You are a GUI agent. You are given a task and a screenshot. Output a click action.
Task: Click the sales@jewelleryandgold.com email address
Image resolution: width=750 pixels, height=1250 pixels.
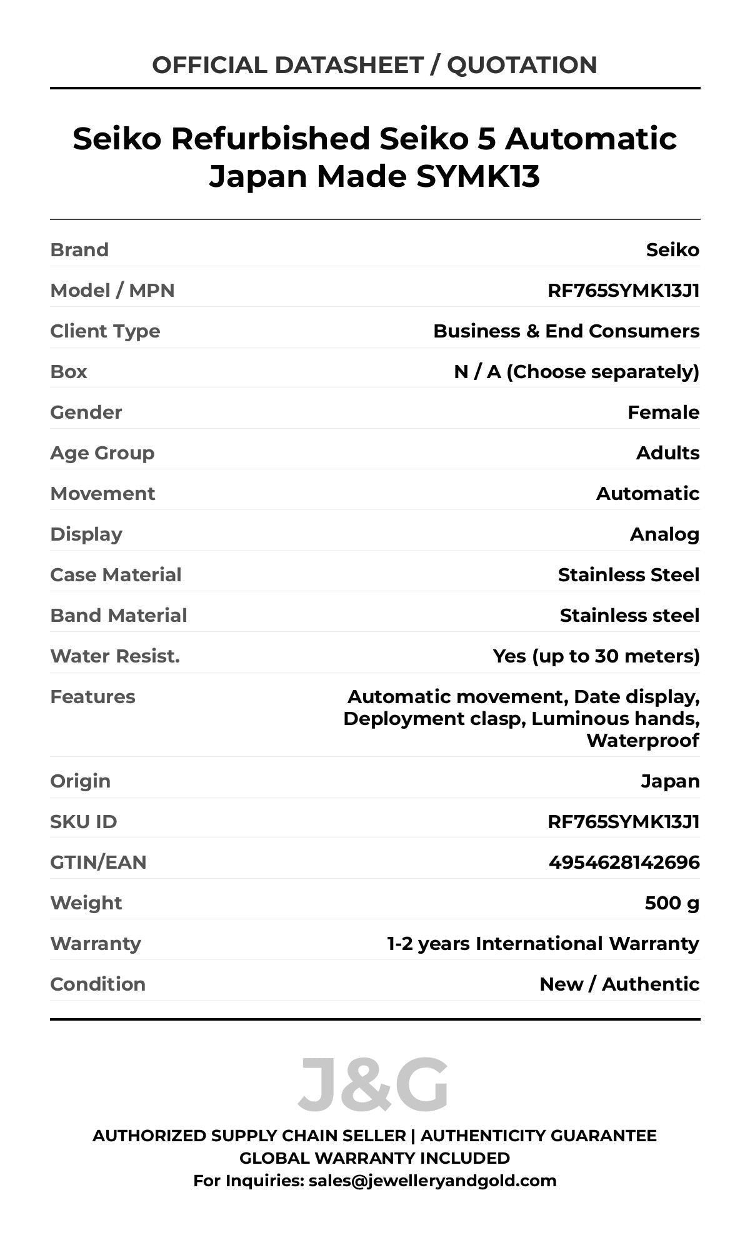coord(432,1181)
